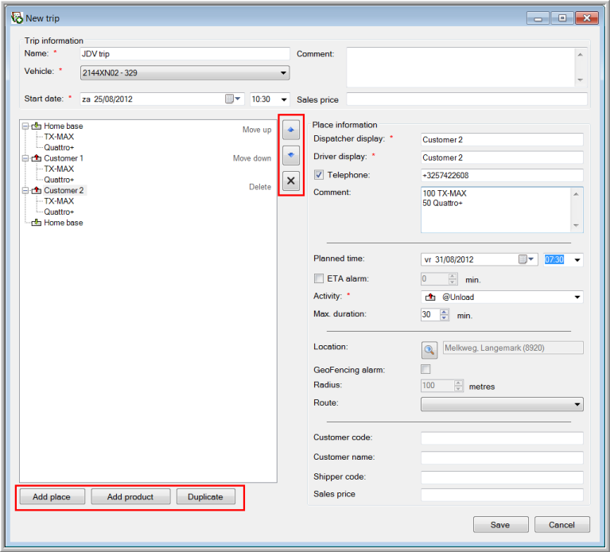The image size is (610, 552).
Task: Open the Vehicle dropdown list
Action: point(284,73)
